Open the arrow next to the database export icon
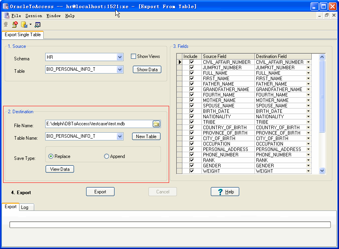This screenshot has height=249, width=339. (x=30, y=25)
